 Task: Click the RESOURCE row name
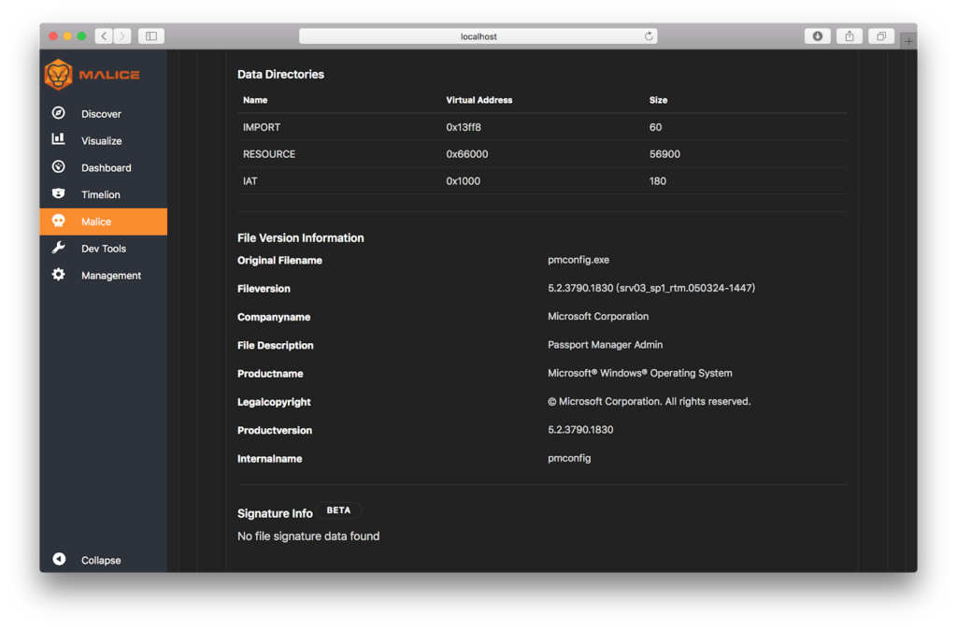pos(269,153)
